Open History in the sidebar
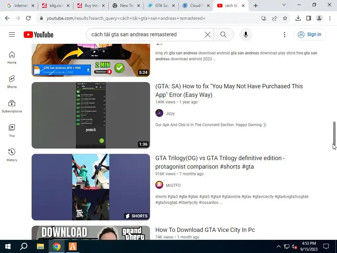Viewport: 337px width, 253px height. click(12, 155)
